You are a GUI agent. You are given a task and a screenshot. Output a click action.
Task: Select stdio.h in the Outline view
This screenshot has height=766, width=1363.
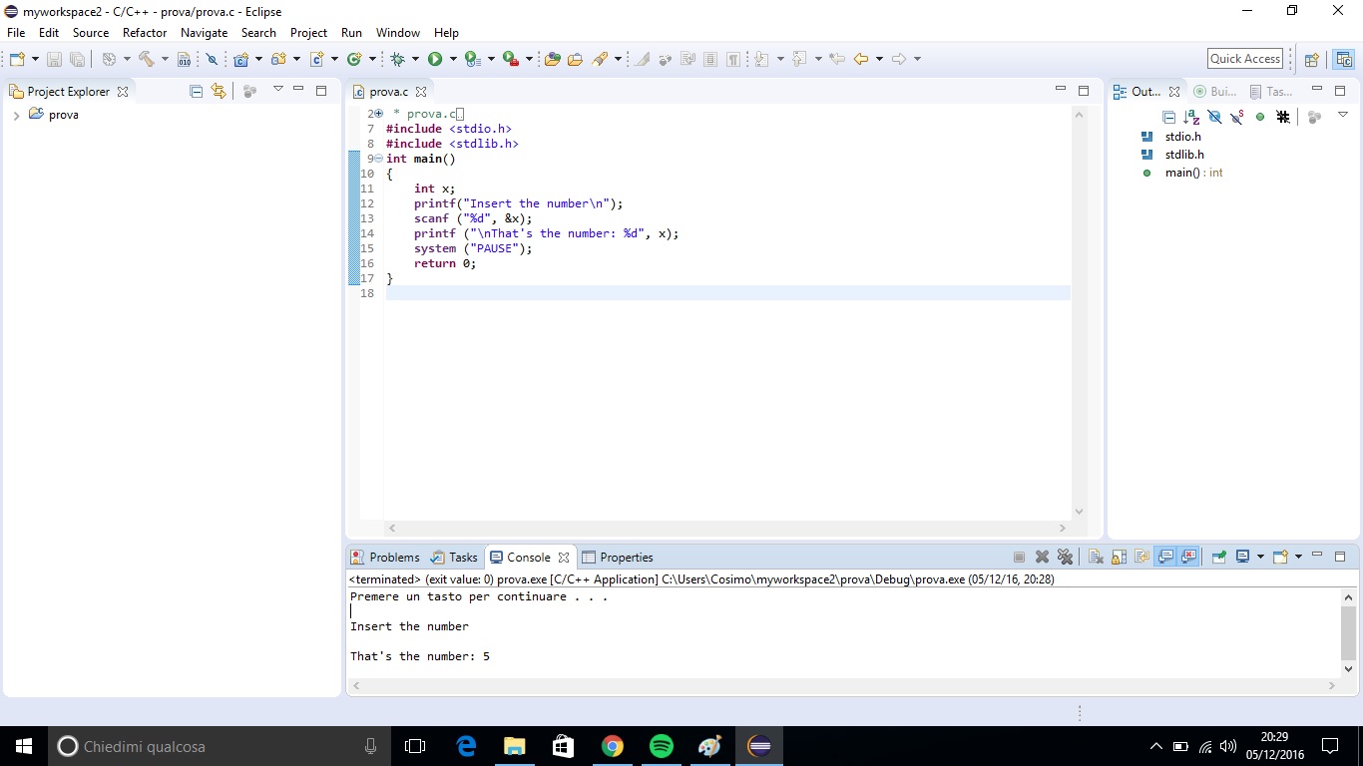pos(1182,137)
